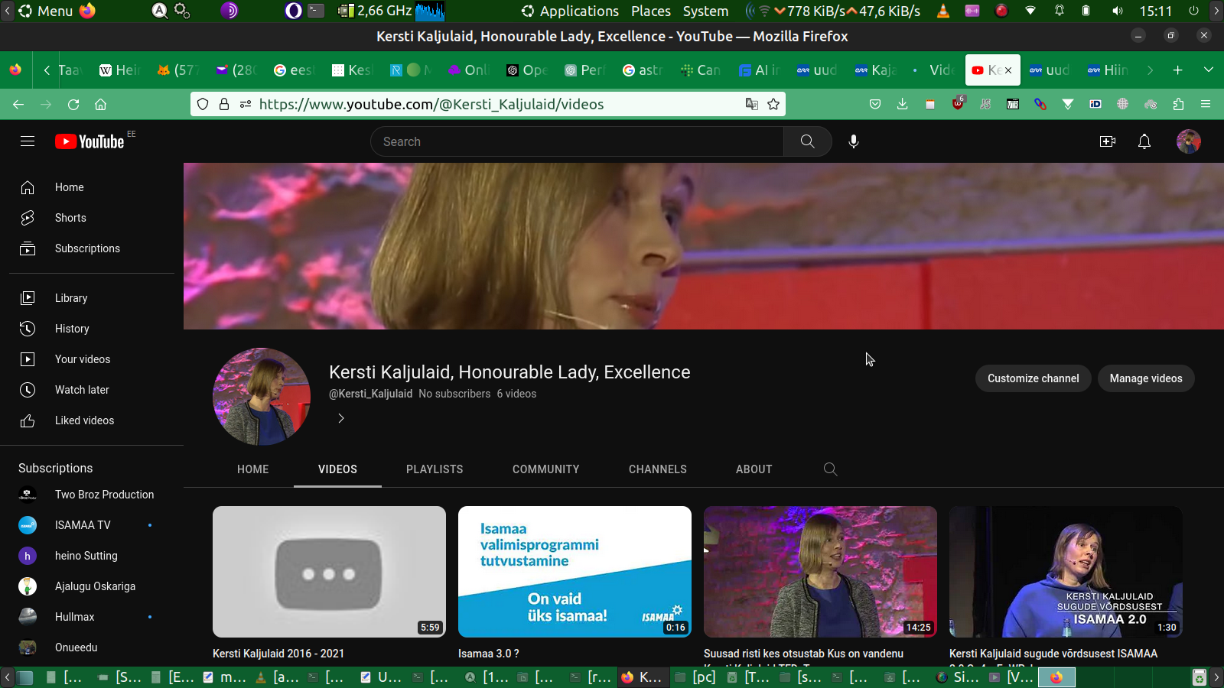Click the voice search microphone icon
Image resolution: width=1224 pixels, height=688 pixels.
pos(854,141)
